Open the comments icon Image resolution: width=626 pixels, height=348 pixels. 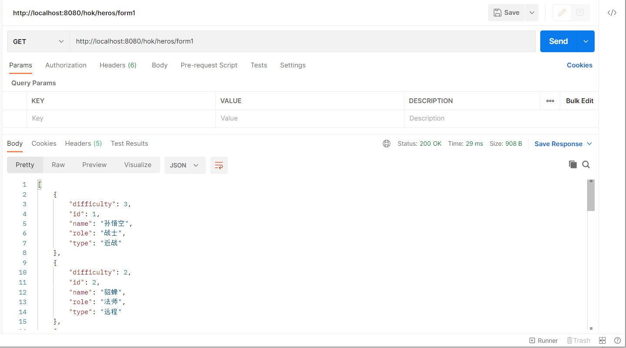coord(580,13)
